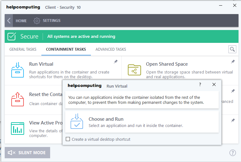Click the Open Shared Space folder icon

pyautogui.click(x=134, y=70)
